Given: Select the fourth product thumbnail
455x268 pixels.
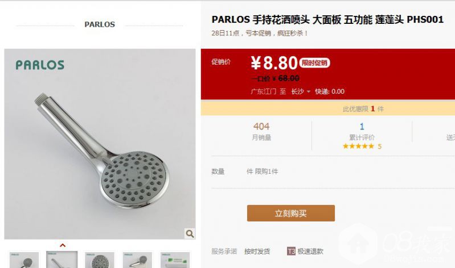Looking at the screenshot, I should 137,260.
